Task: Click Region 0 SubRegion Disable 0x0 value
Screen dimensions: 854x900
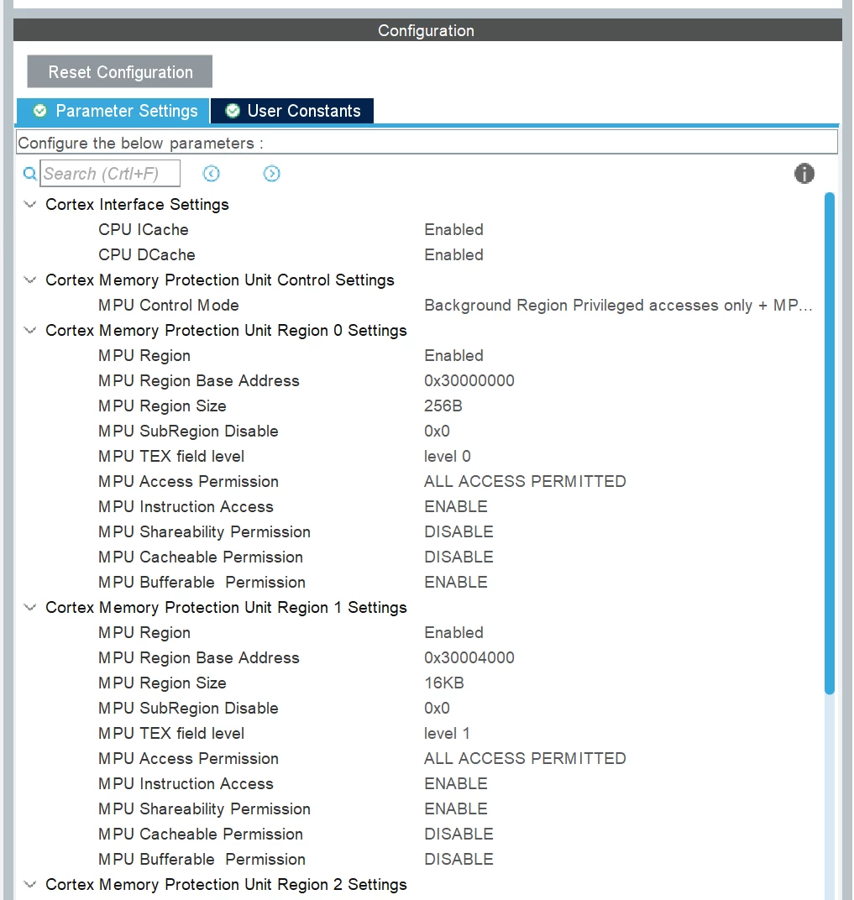Action: click(x=437, y=431)
